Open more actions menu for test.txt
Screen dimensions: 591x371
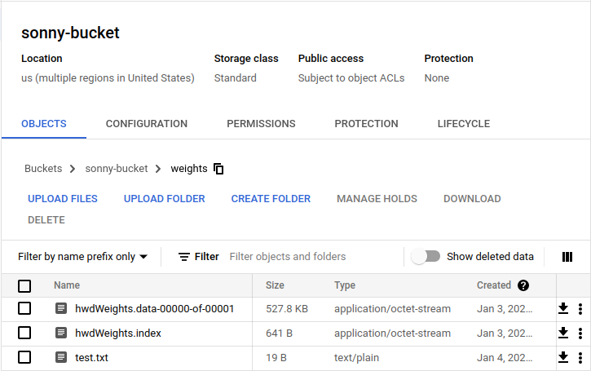pyautogui.click(x=580, y=357)
